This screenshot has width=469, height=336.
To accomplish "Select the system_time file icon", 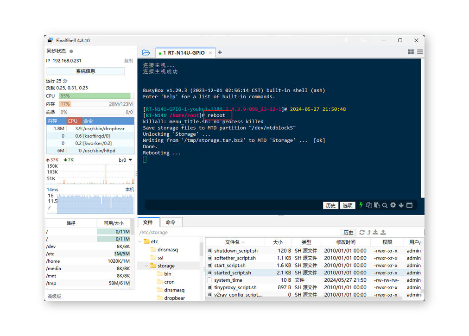I will 209,280.
